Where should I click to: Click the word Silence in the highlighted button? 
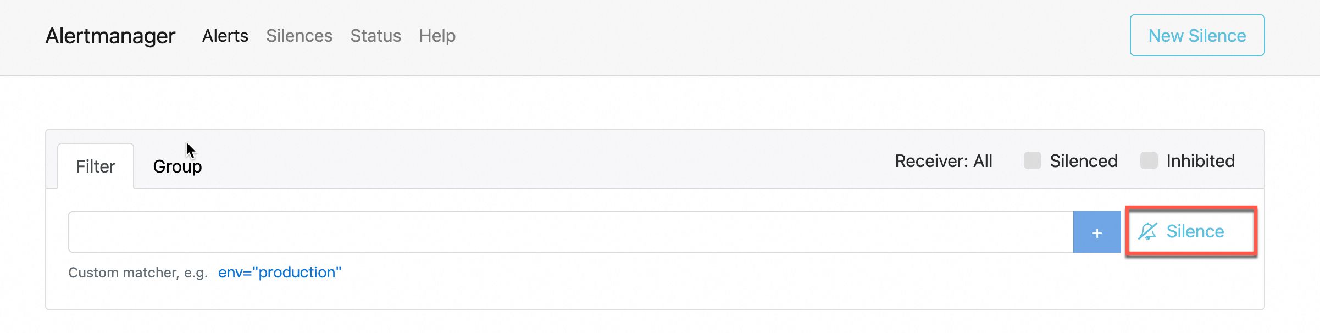(1195, 231)
